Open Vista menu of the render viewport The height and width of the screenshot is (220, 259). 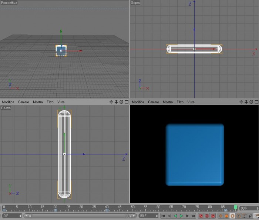click(x=191, y=102)
